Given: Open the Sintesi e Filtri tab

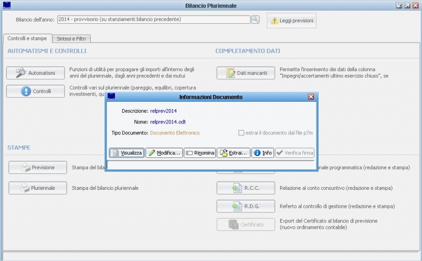Looking at the screenshot, I should pyautogui.click(x=71, y=38).
